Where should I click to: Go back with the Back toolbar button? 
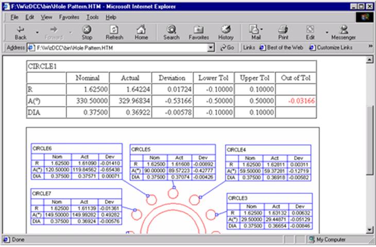coord(21,33)
